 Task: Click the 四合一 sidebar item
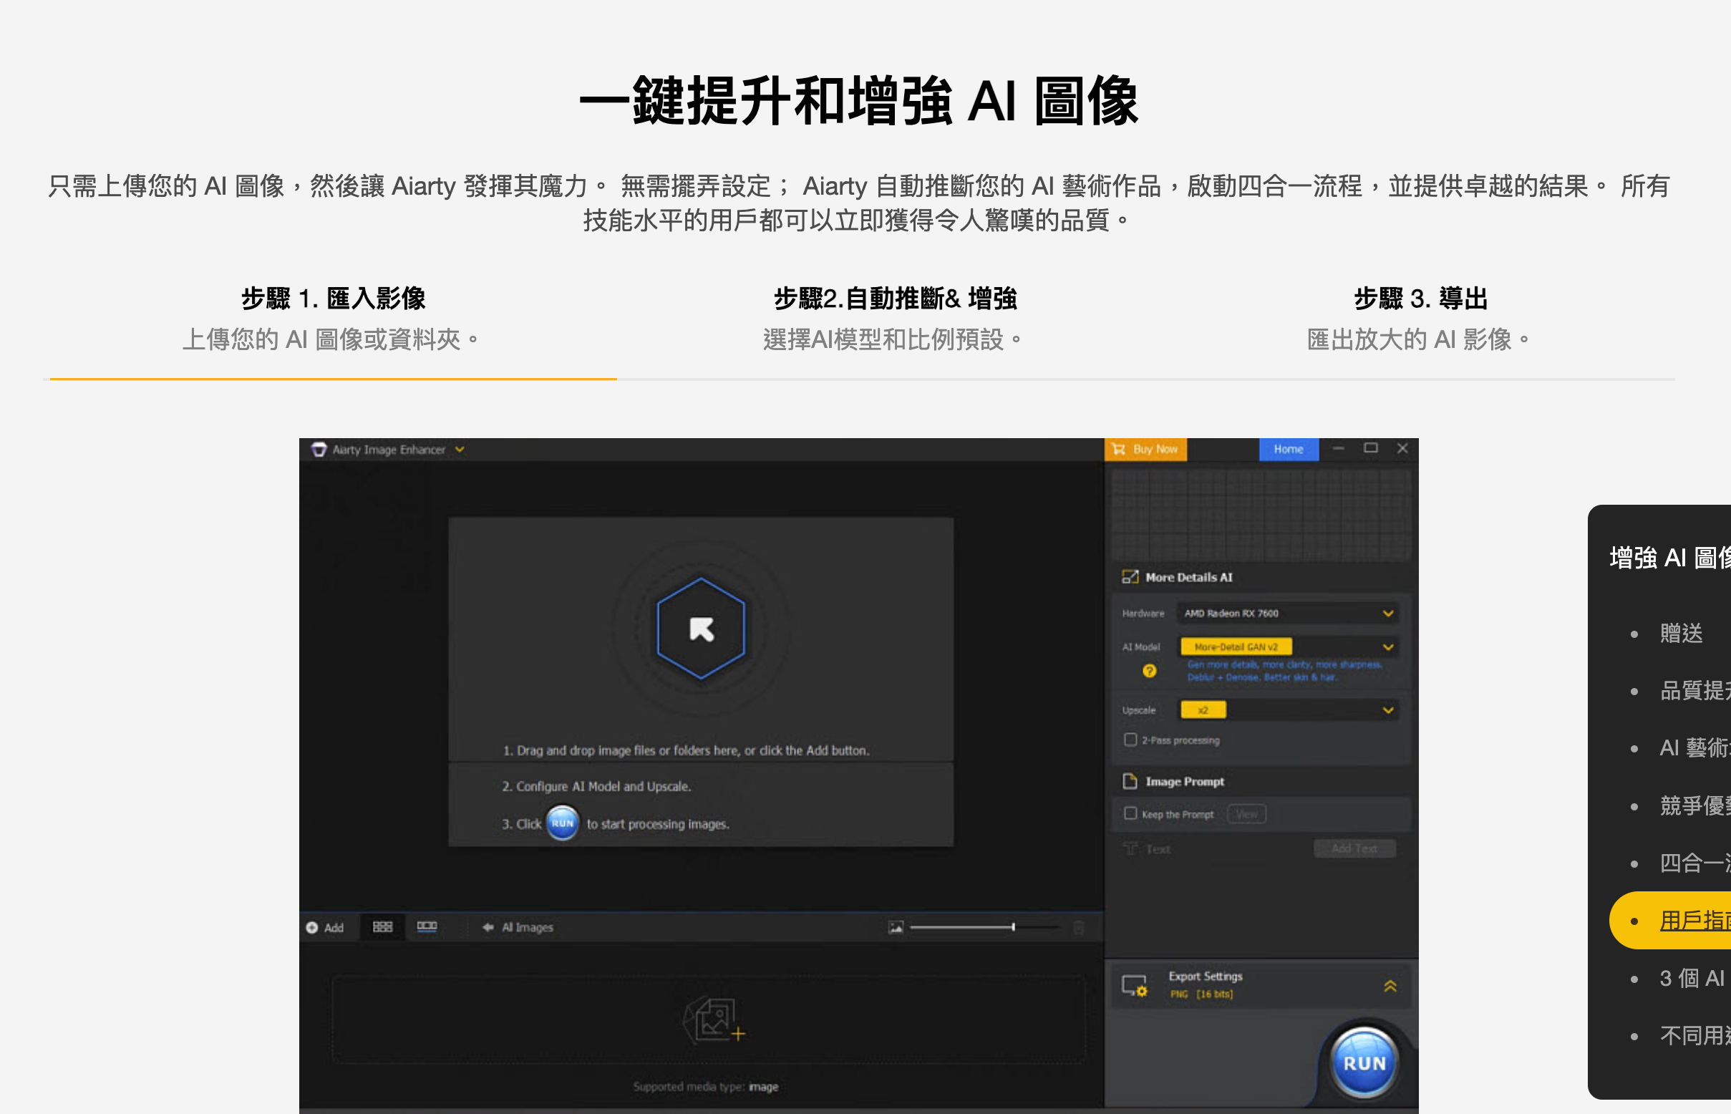coord(1694,863)
